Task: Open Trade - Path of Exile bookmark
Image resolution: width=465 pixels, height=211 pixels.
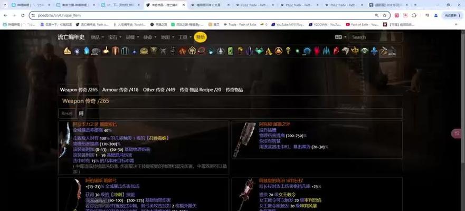Action: tap(240, 25)
